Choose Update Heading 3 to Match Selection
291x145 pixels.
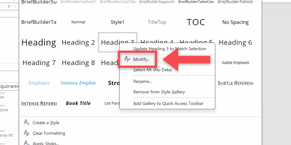170,49
